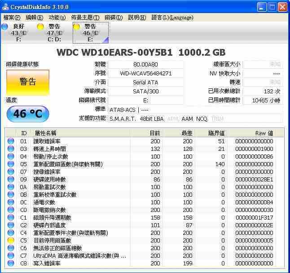Click status orb of attribute C7 UltraDMA
This screenshot has width=290, height=273.
tap(11, 255)
